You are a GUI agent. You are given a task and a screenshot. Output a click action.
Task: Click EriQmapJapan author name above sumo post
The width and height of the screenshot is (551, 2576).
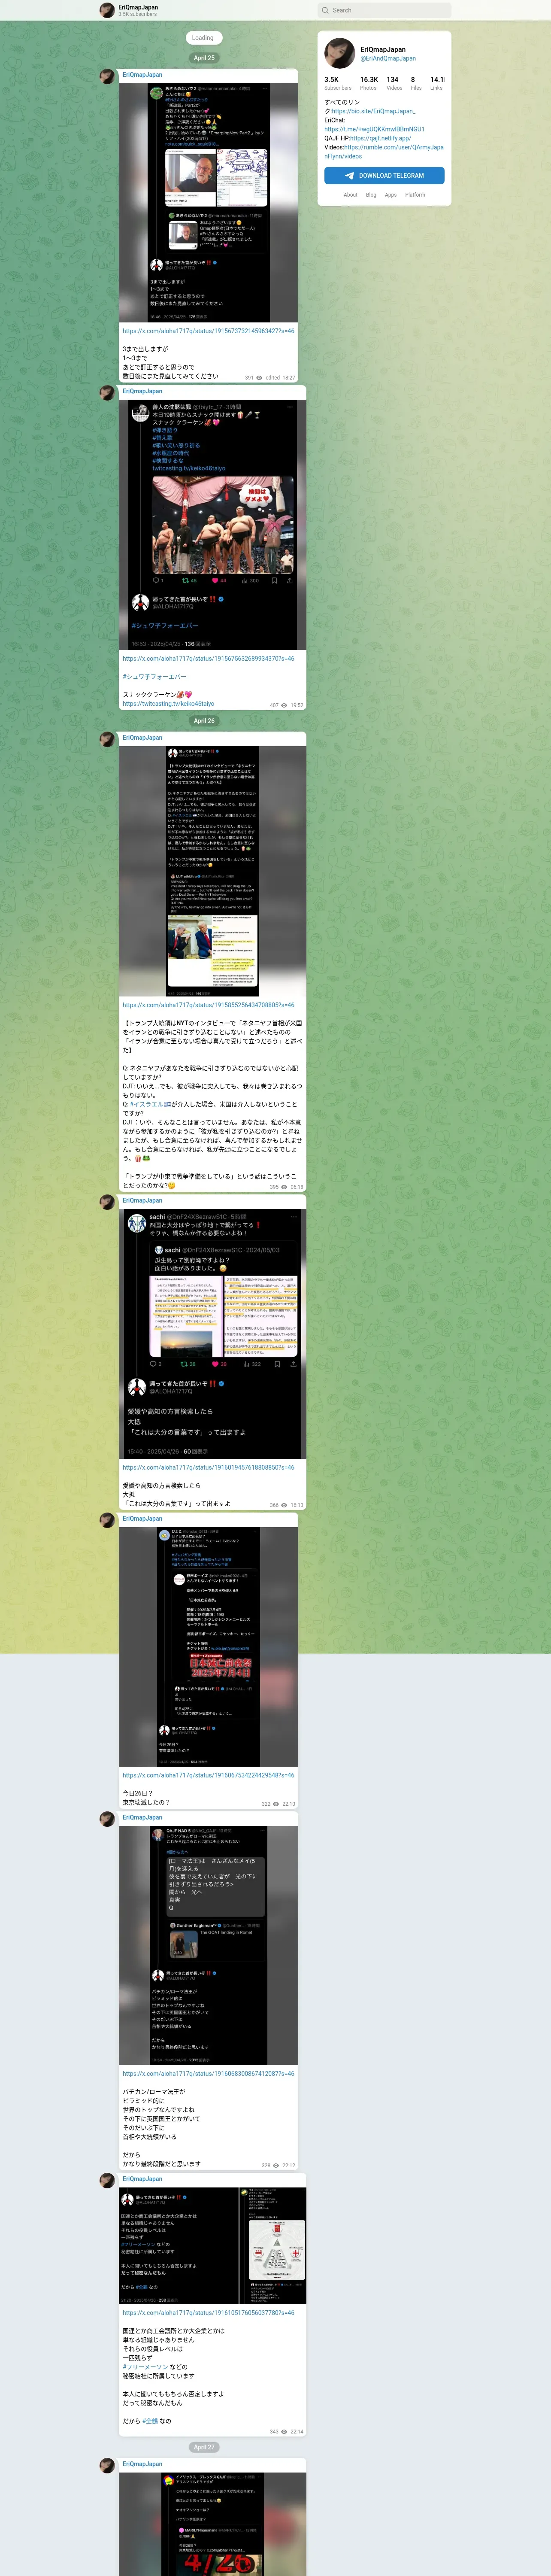click(x=142, y=391)
